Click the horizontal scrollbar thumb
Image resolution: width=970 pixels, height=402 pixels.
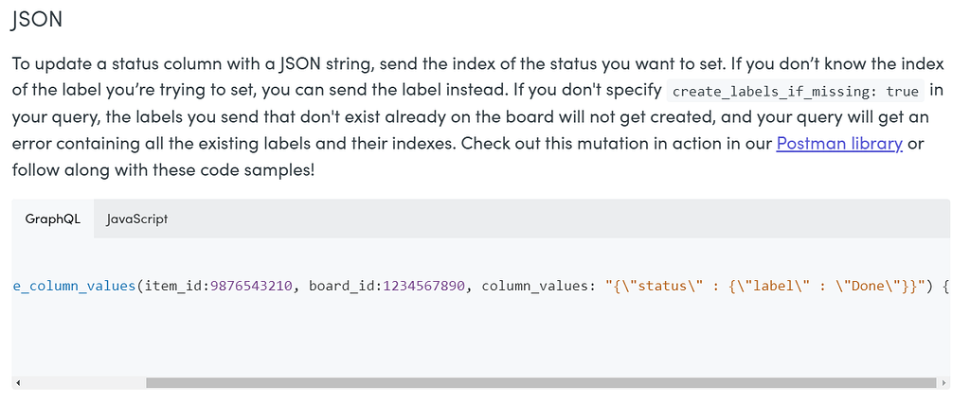click(541, 383)
